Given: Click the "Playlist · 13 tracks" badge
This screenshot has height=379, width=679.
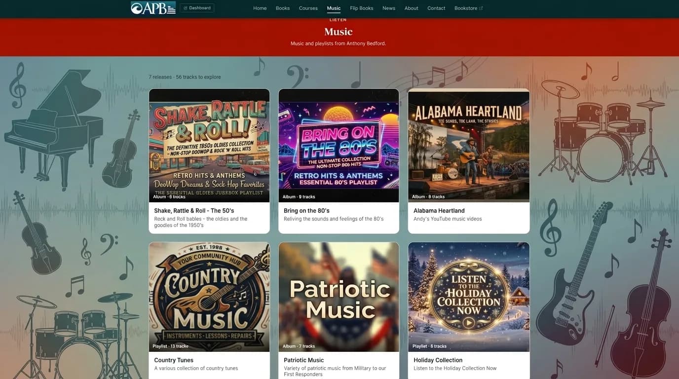Looking at the screenshot, I should 171,346.
